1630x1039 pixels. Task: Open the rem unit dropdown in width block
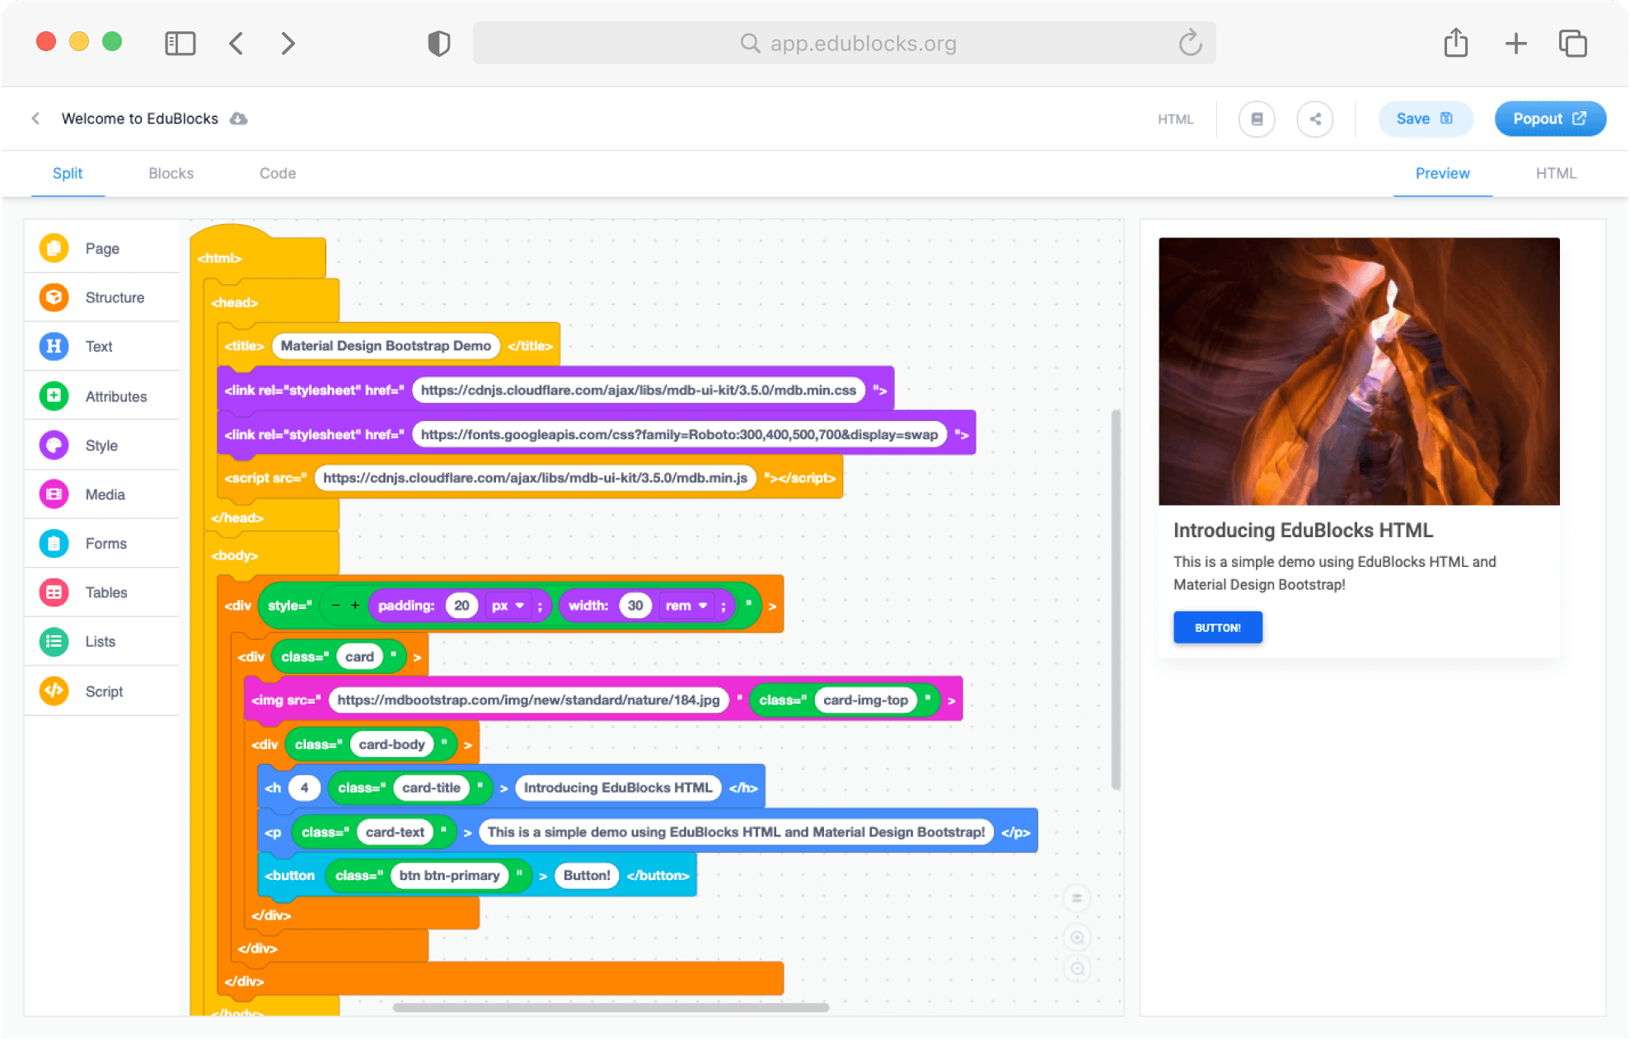click(686, 606)
